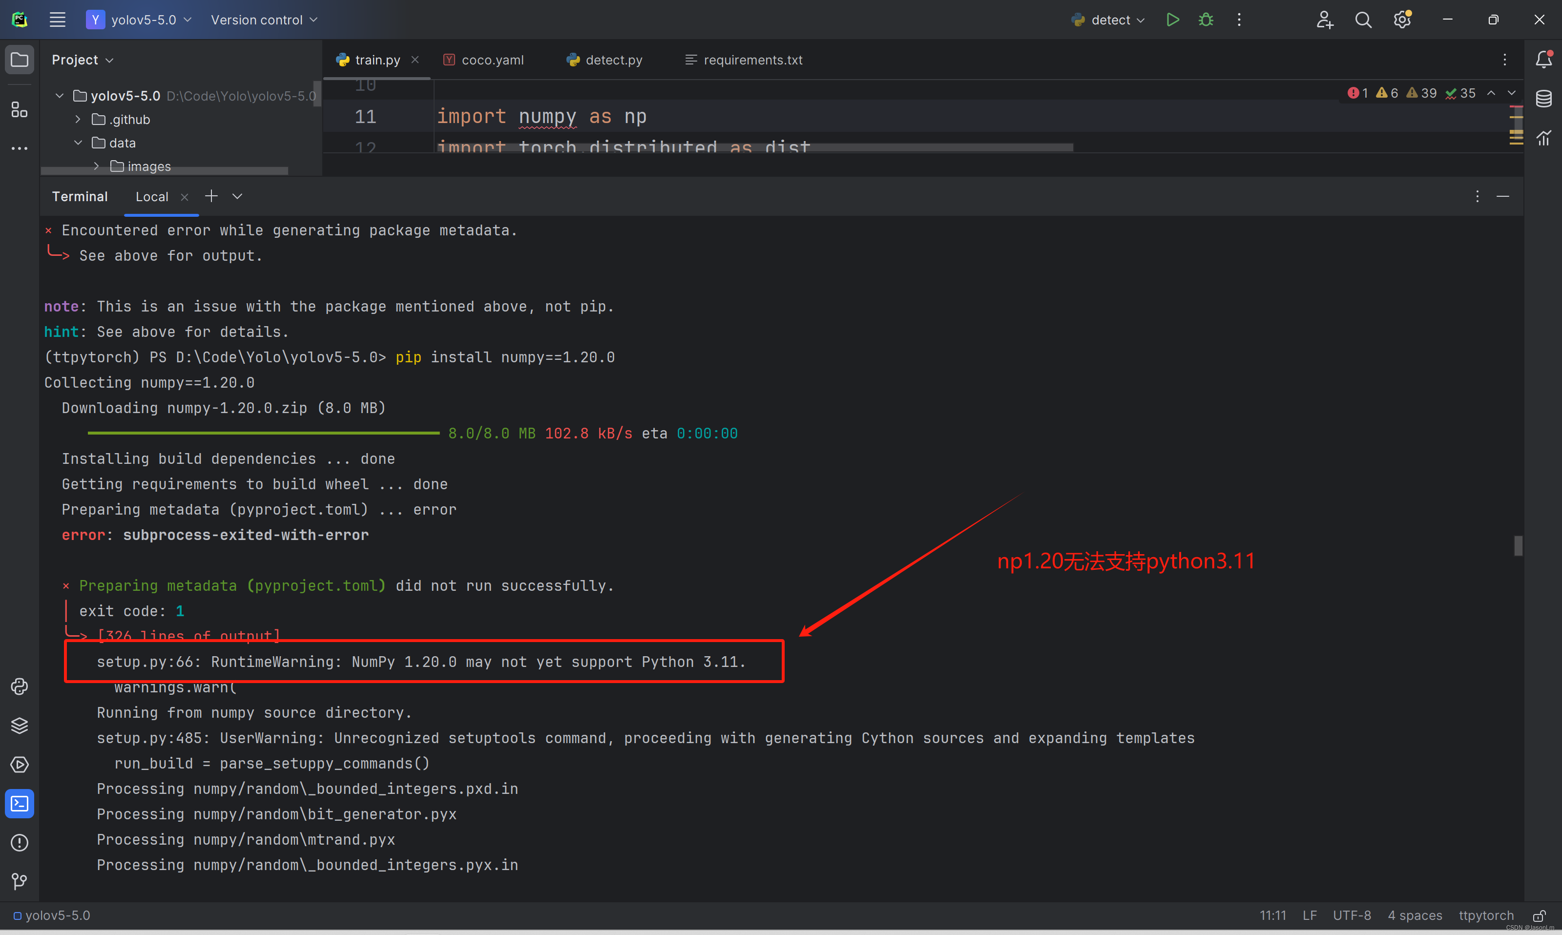Image resolution: width=1562 pixels, height=935 pixels.
Task: Click yolov5-5.0 breadcrumb in status bar
Action: tap(52, 915)
